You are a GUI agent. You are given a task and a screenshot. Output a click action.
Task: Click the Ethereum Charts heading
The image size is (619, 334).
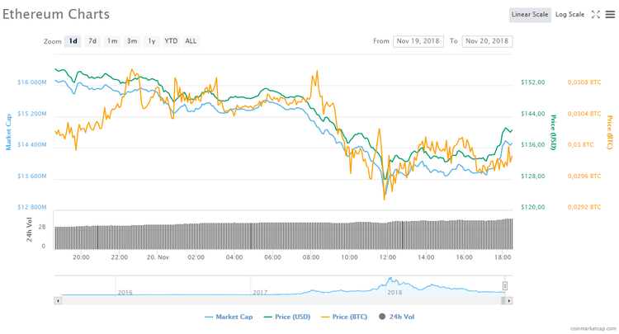56,14
